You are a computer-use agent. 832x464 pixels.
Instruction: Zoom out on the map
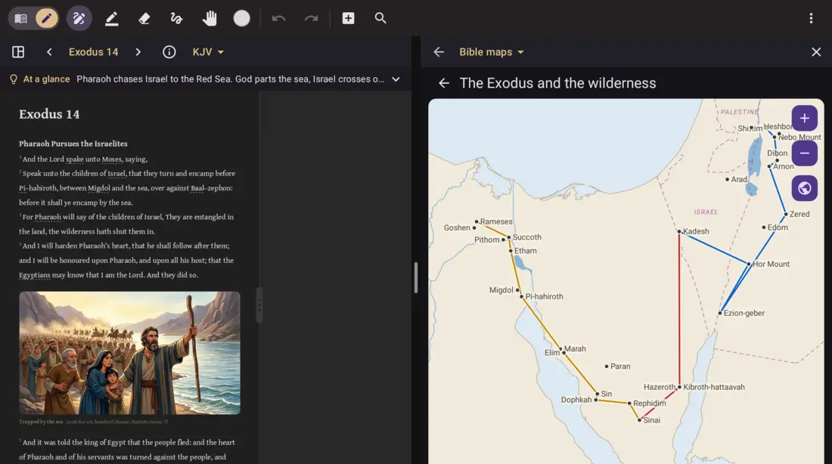(805, 153)
